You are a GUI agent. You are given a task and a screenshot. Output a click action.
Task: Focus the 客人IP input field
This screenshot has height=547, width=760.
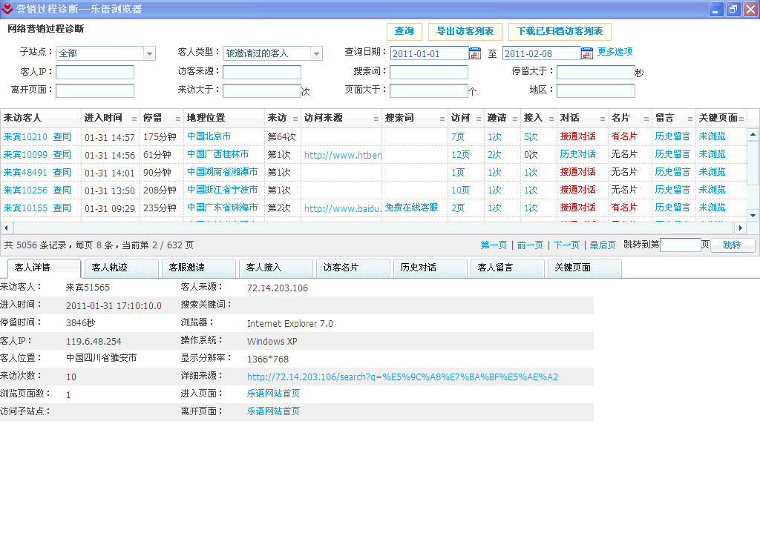[95, 72]
